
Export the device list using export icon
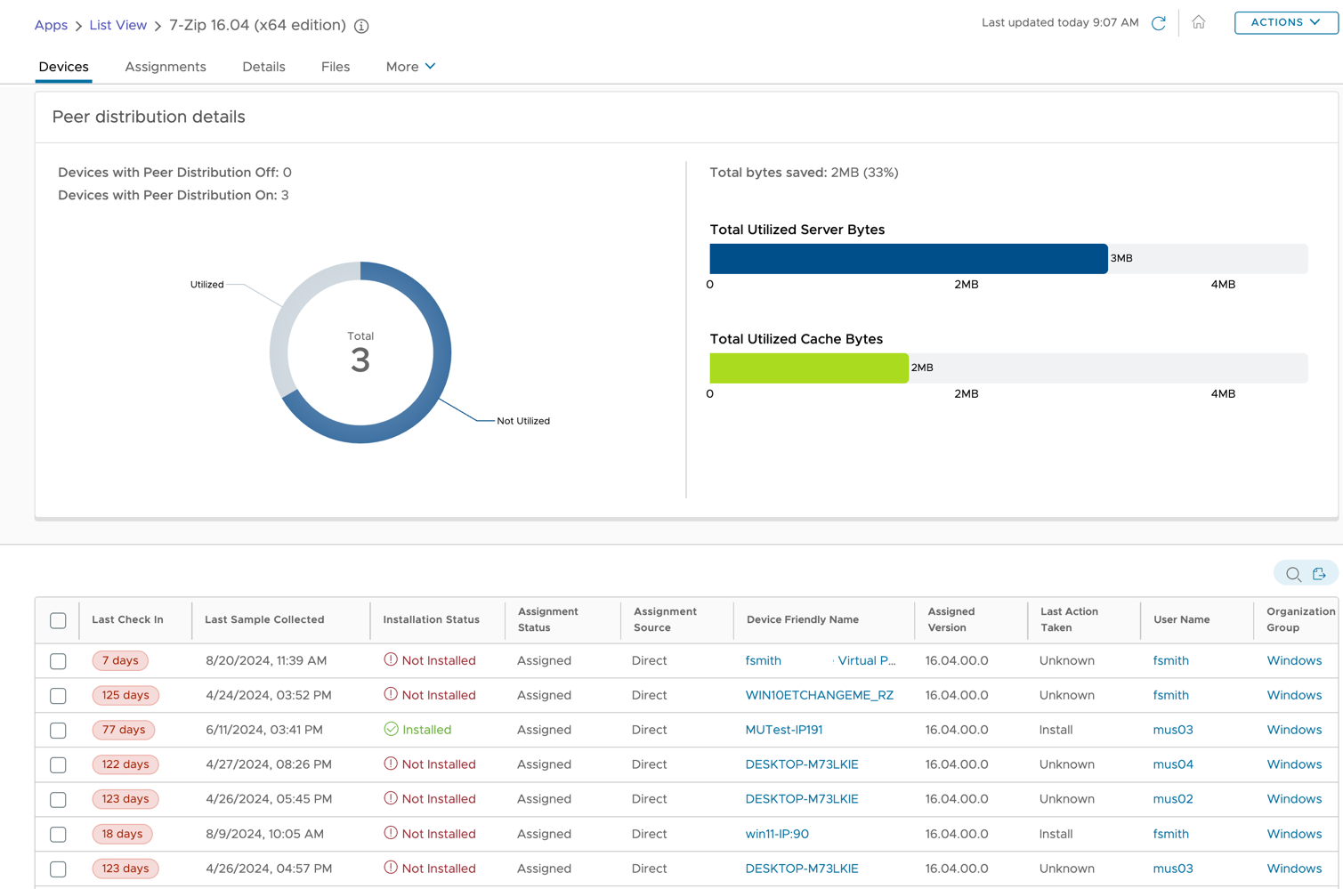pyautogui.click(x=1319, y=575)
